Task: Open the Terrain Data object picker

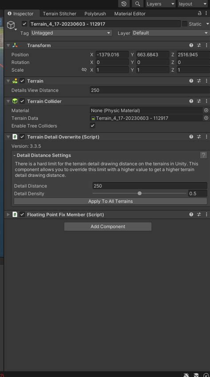Action: (x=206, y=118)
